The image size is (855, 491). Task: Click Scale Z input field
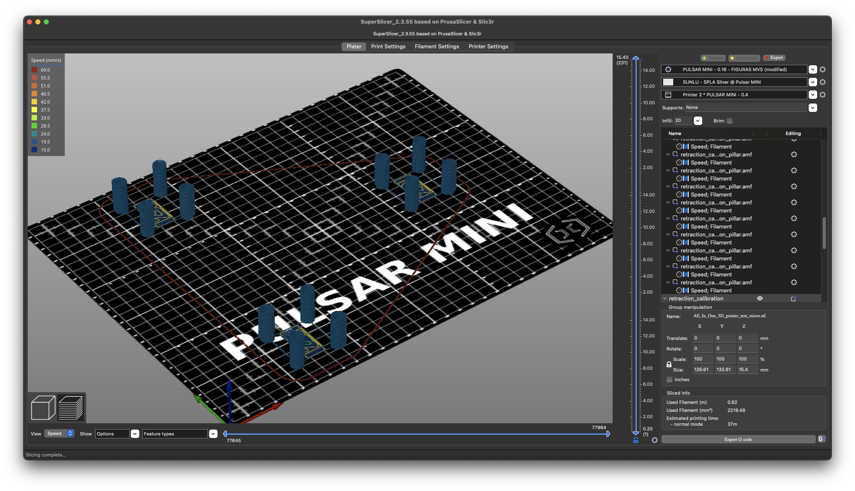click(748, 359)
